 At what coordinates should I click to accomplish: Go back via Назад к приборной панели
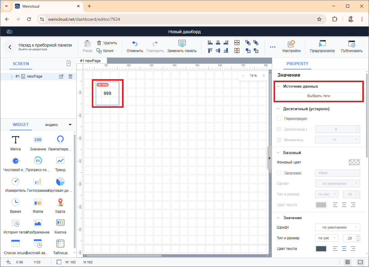[10, 47]
